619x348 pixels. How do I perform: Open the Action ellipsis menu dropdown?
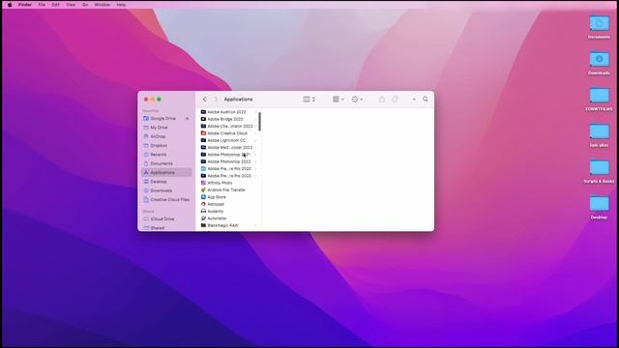click(x=357, y=100)
